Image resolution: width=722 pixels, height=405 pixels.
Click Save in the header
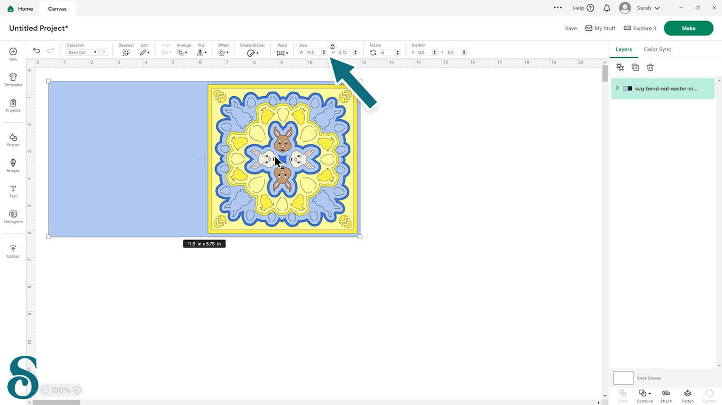pyautogui.click(x=571, y=28)
